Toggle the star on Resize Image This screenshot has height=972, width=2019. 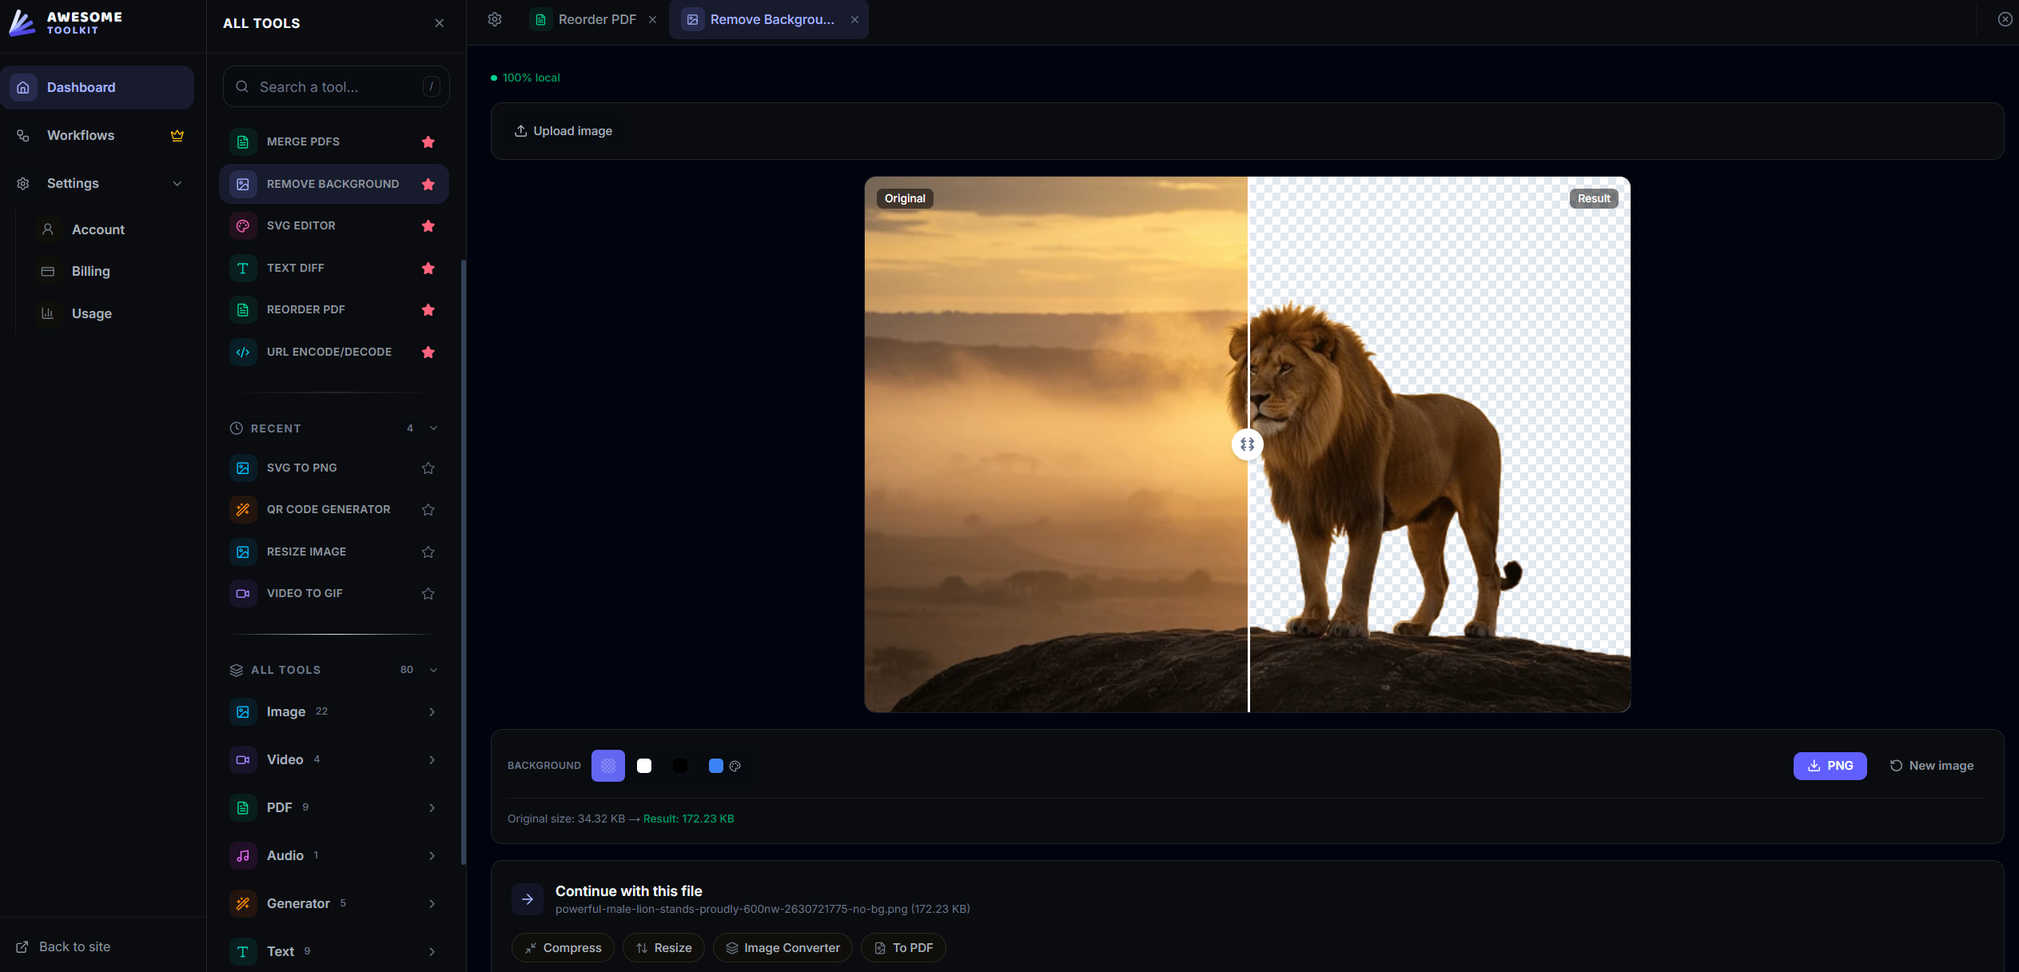428,552
